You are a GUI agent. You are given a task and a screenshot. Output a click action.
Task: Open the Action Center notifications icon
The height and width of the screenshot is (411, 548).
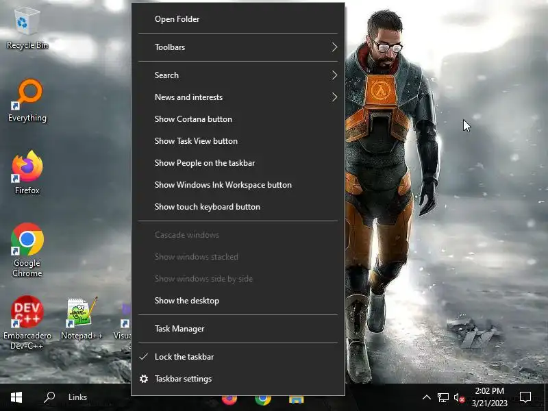coord(525,397)
